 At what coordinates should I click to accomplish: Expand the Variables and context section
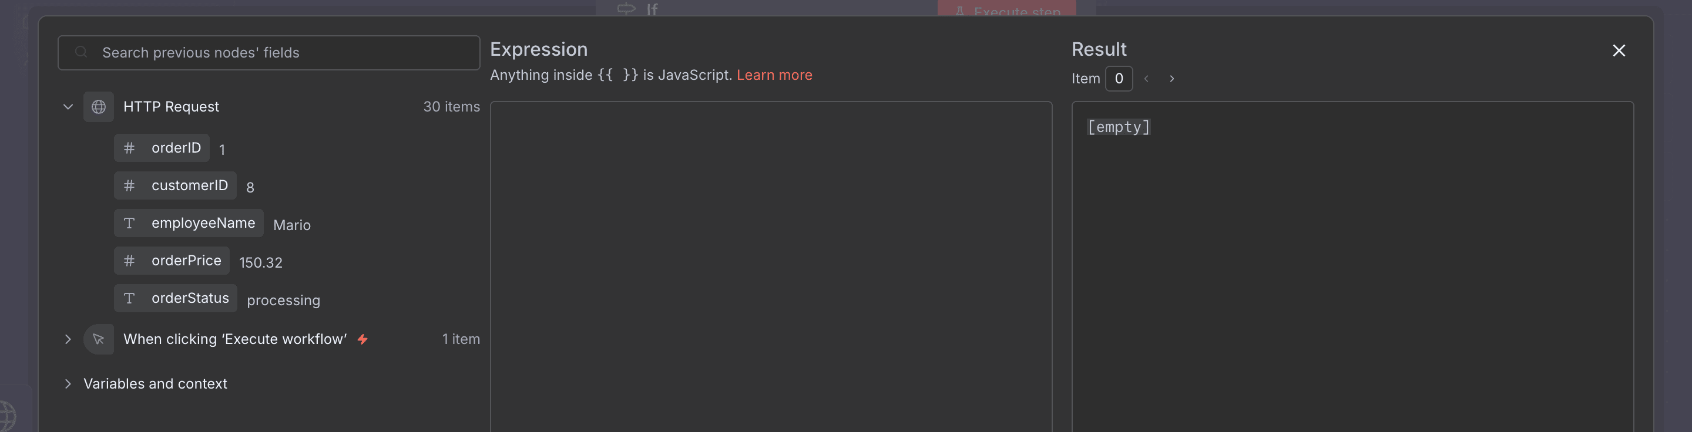click(68, 384)
